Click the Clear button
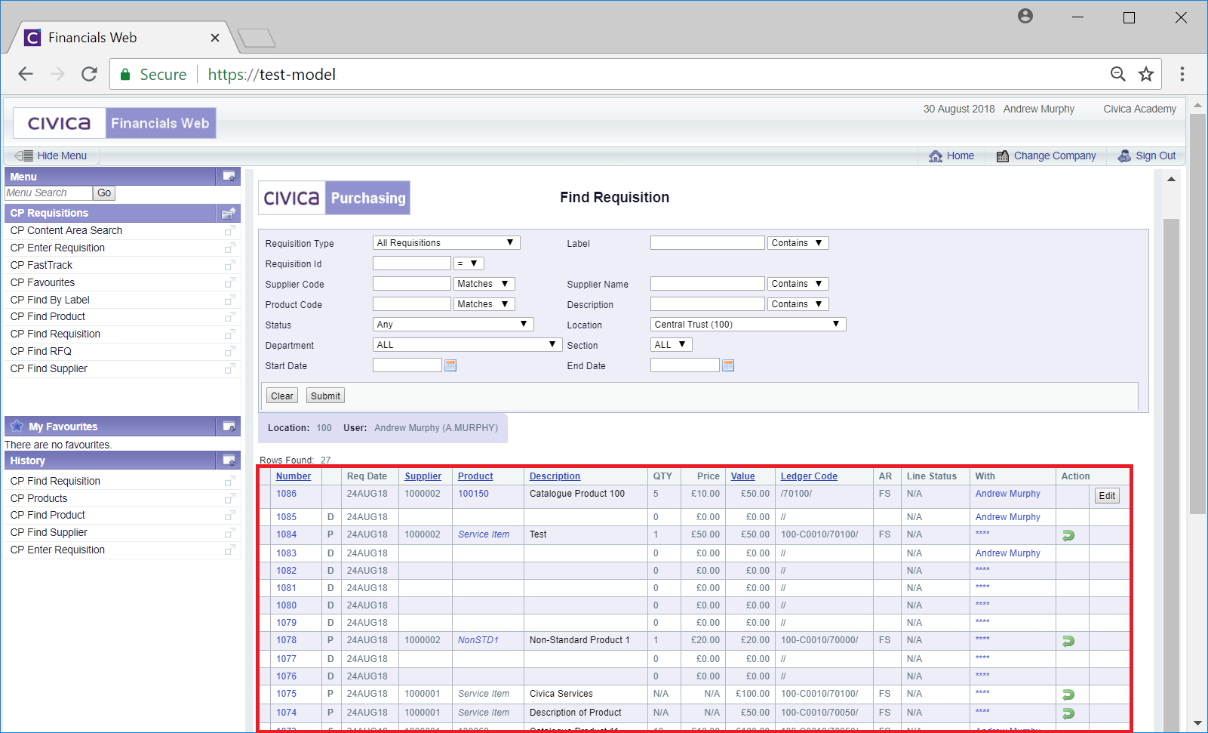Screen dimensions: 1208x733 (282, 396)
